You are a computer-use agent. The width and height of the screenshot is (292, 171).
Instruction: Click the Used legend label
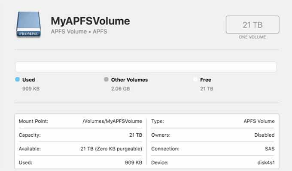(28, 80)
